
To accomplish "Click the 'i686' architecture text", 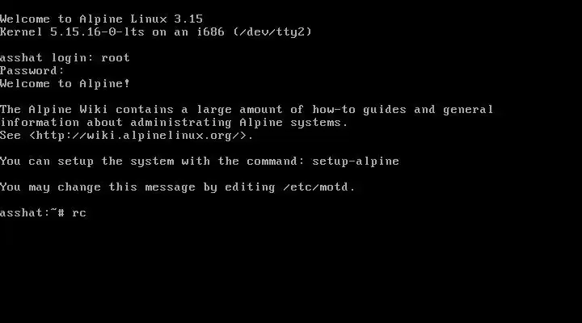I will [210, 31].
